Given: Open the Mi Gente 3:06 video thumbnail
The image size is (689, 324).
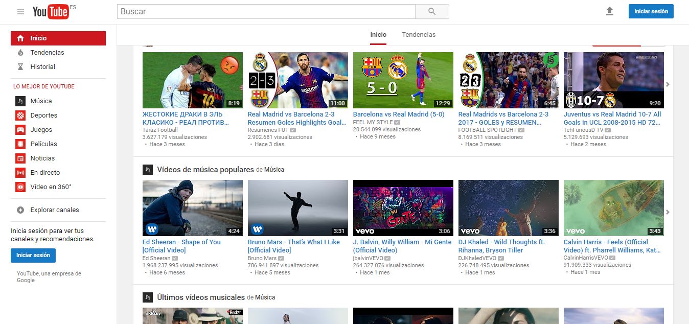Looking at the screenshot, I should coord(403,208).
